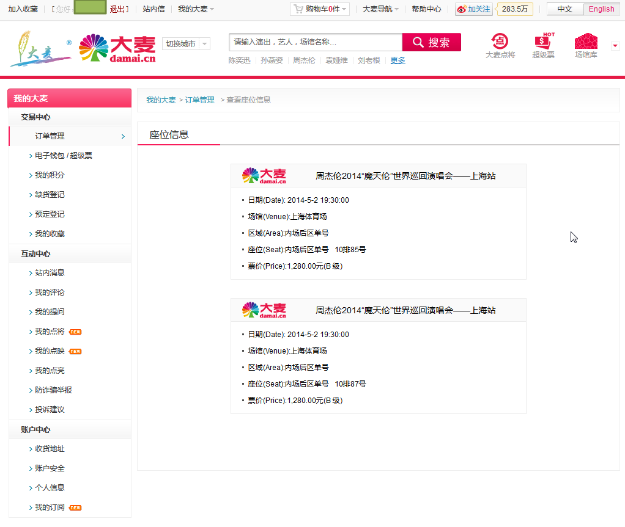
Task: Open 预定登记 in sidebar
Action: pos(50,214)
